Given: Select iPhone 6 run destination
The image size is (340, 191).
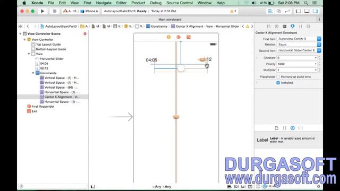Looking at the screenshot, I should 89,11.
